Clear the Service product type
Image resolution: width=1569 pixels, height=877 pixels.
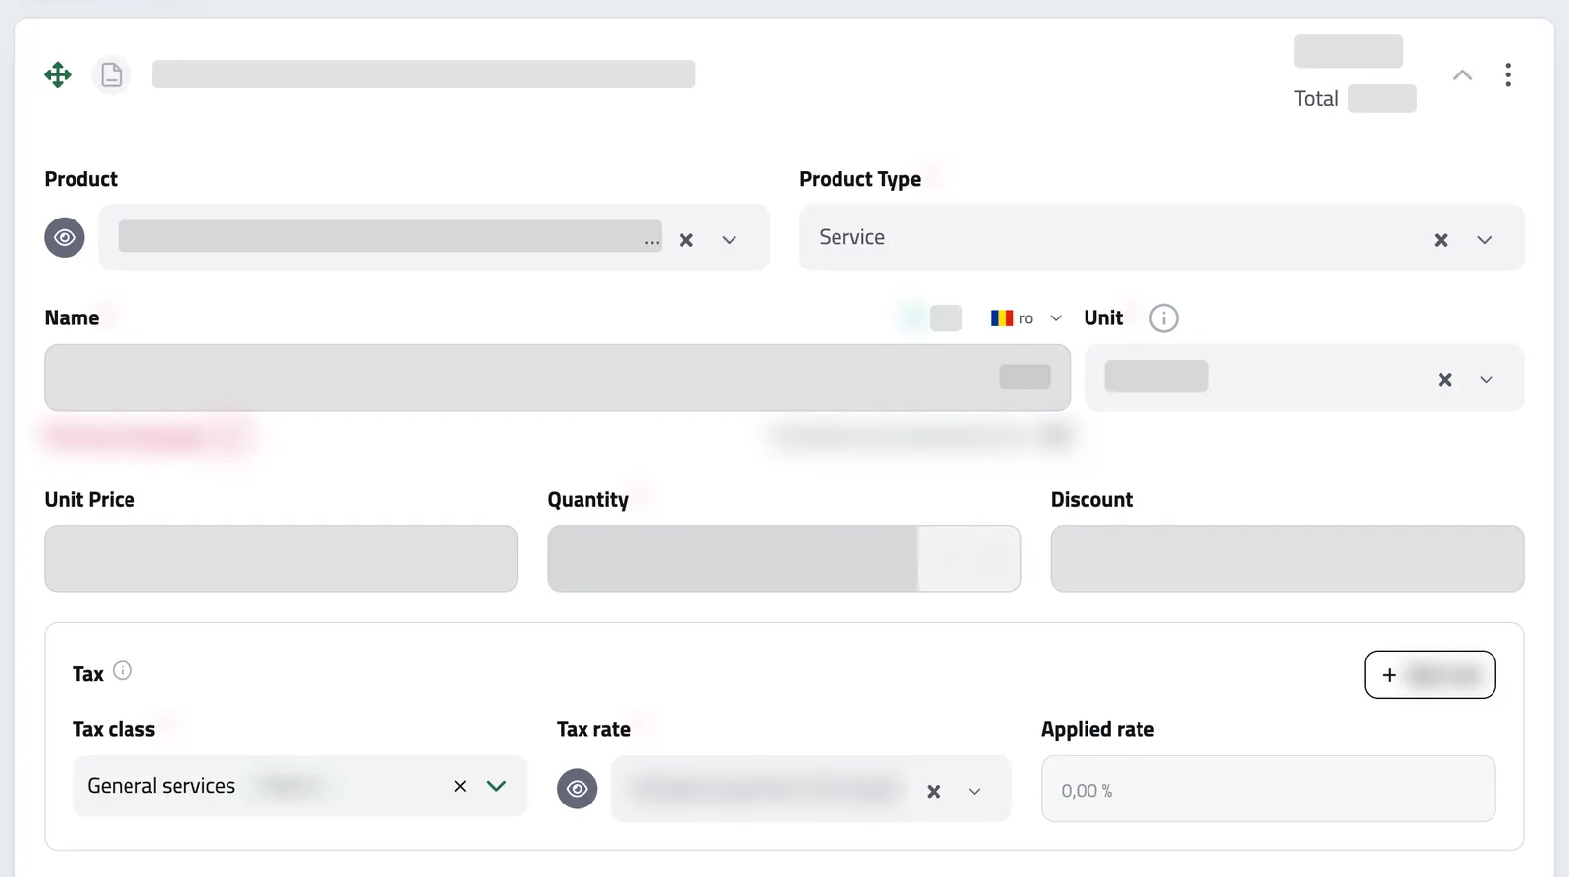point(1441,240)
